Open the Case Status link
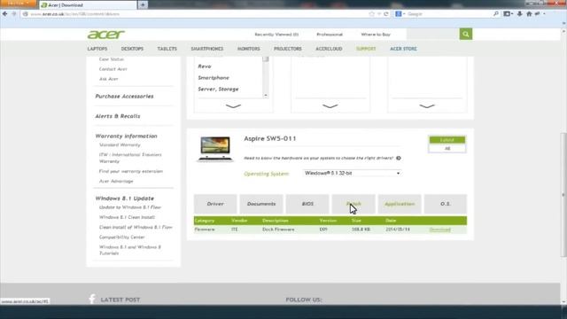The image size is (567, 319). 112,59
